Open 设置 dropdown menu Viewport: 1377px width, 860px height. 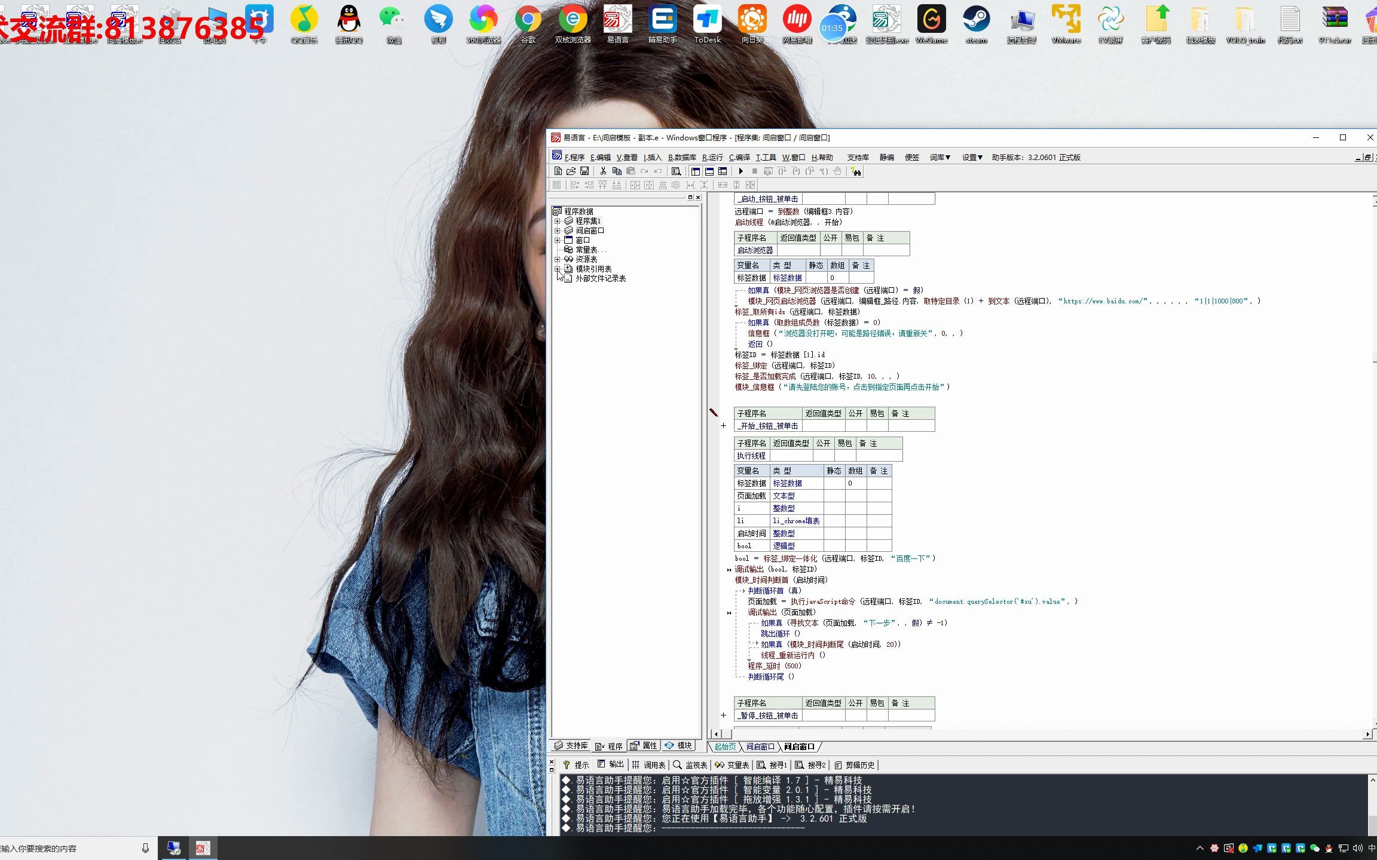(x=972, y=158)
